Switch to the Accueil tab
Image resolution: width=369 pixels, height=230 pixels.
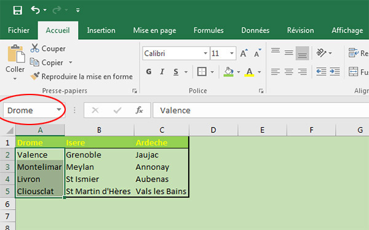pyautogui.click(x=58, y=30)
